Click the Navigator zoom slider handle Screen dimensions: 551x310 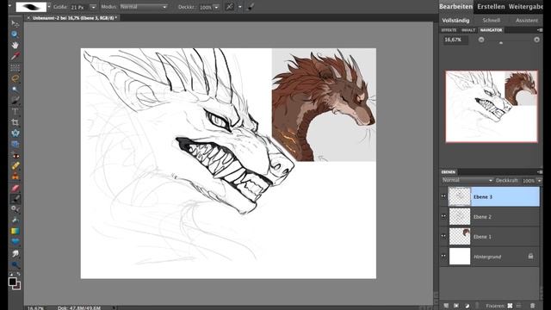click(x=501, y=42)
